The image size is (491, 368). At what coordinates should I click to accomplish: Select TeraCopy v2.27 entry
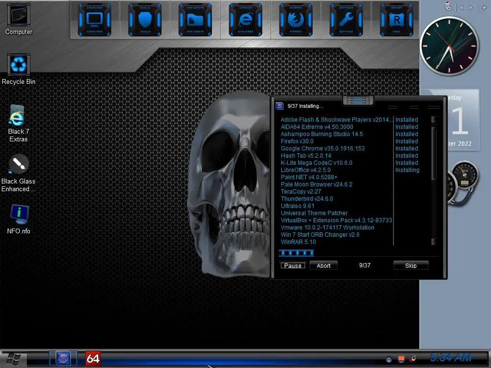click(301, 192)
